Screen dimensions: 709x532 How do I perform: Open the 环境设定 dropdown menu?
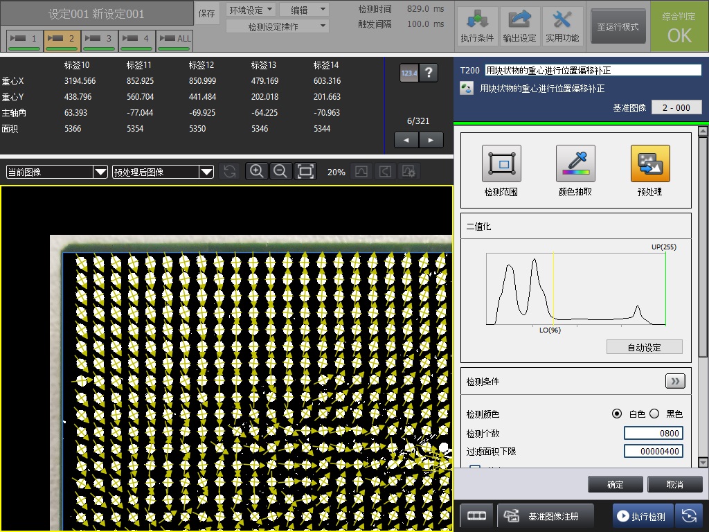251,10
